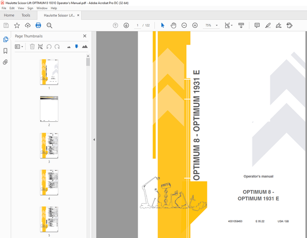
Task: Click the fit page scrolling icon
Action: point(227,25)
